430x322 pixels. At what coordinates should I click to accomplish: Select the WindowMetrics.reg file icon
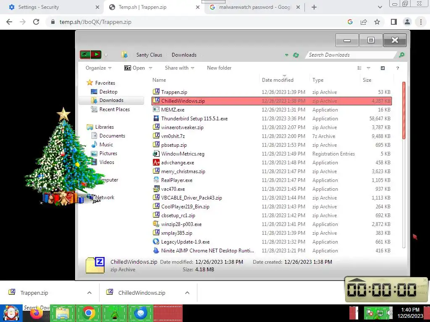pyautogui.click(x=156, y=153)
